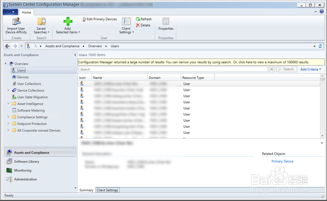Go forward with the navigation arrow

[x=15, y=46]
